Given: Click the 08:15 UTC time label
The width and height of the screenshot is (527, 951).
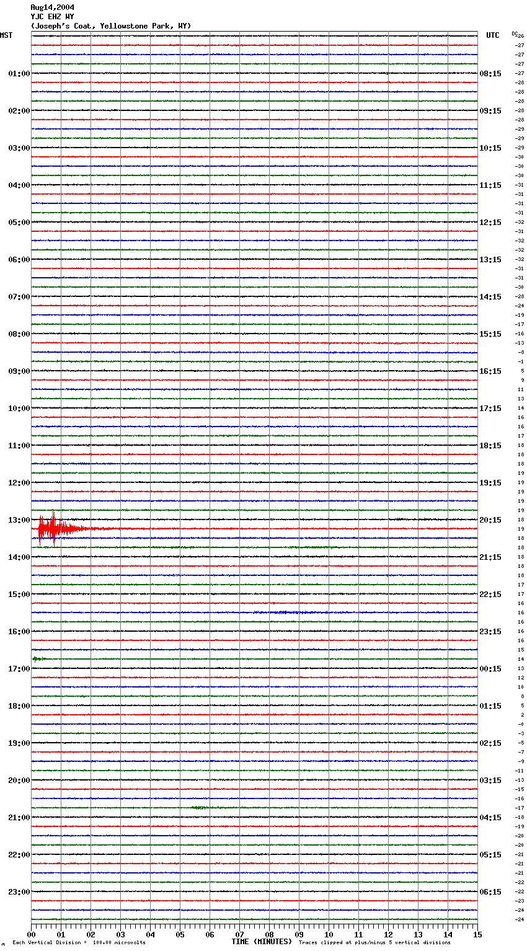Looking at the screenshot, I should pos(490,74).
